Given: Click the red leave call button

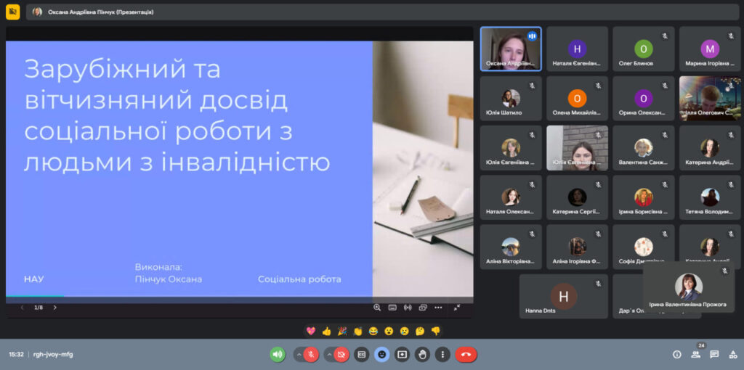Looking at the screenshot, I should click(x=466, y=355).
